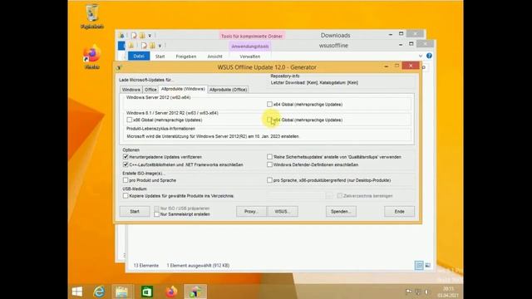Switch to the Windows tab

tap(131, 90)
